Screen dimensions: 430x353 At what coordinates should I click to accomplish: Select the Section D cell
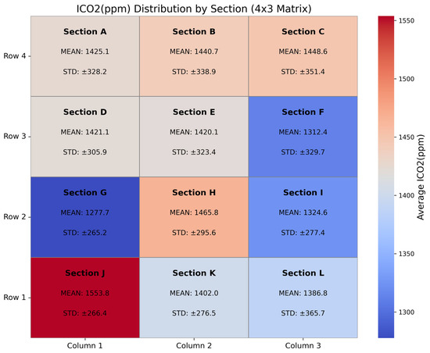pyautogui.click(x=85, y=137)
